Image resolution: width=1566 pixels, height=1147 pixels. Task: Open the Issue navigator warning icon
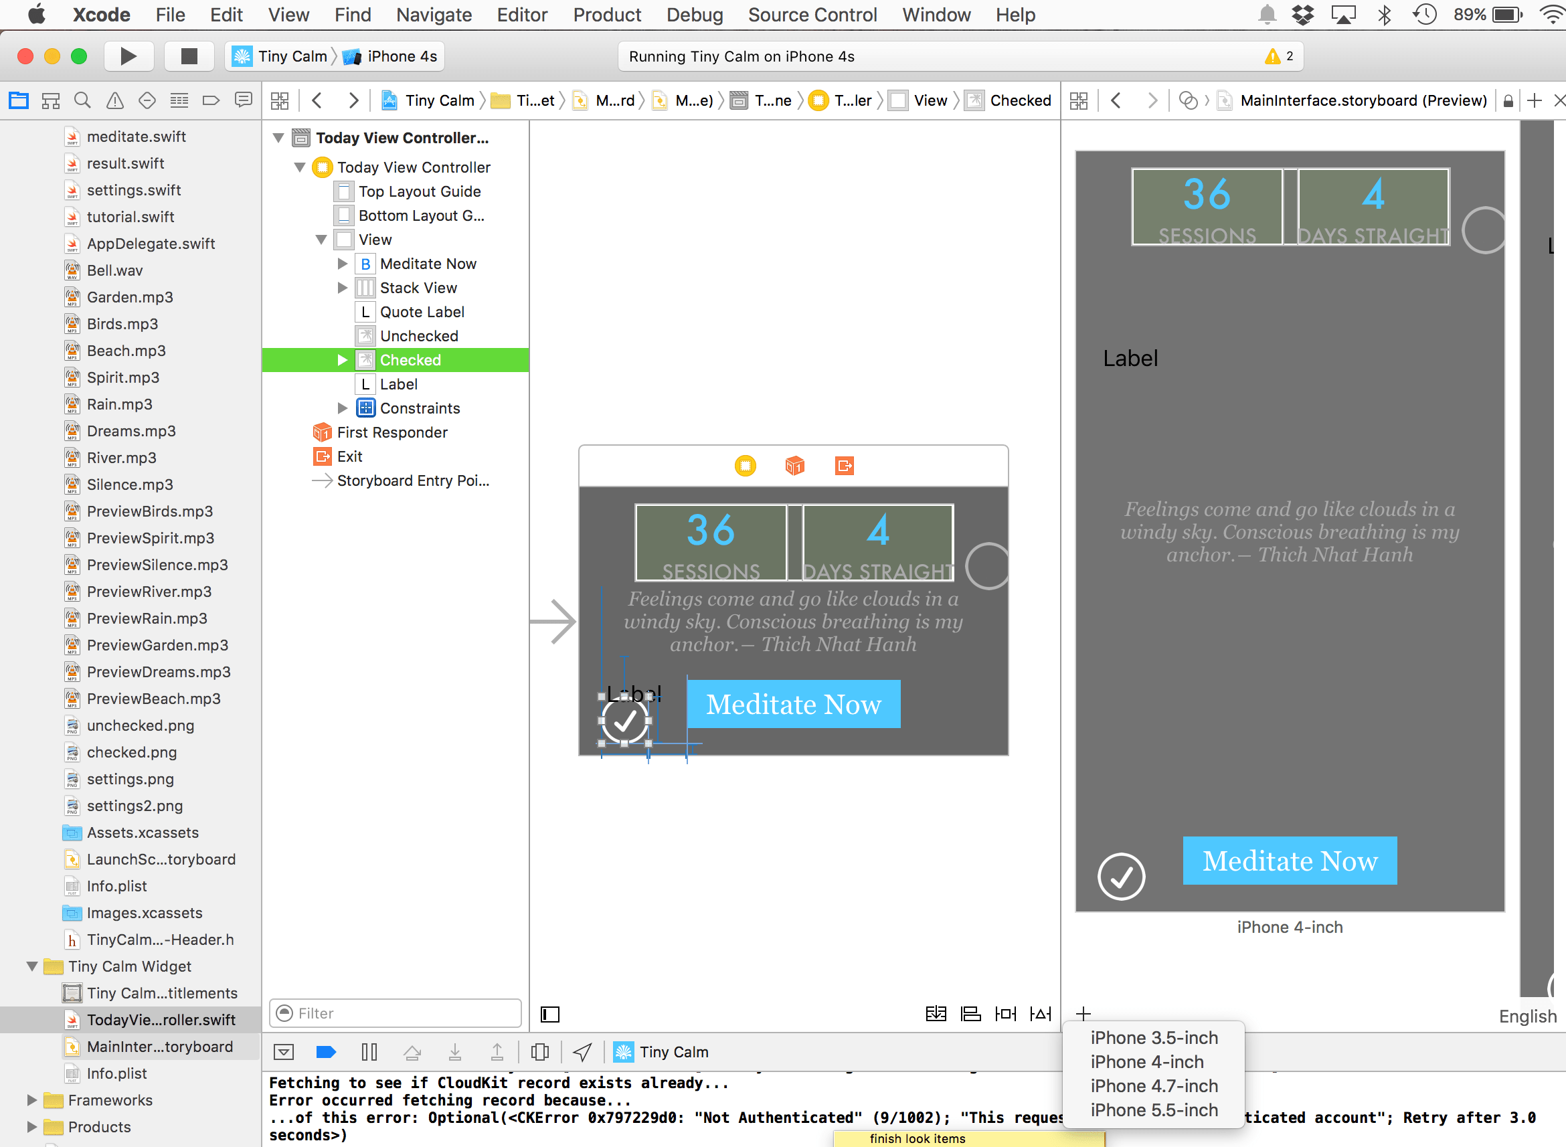click(x=114, y=100)
